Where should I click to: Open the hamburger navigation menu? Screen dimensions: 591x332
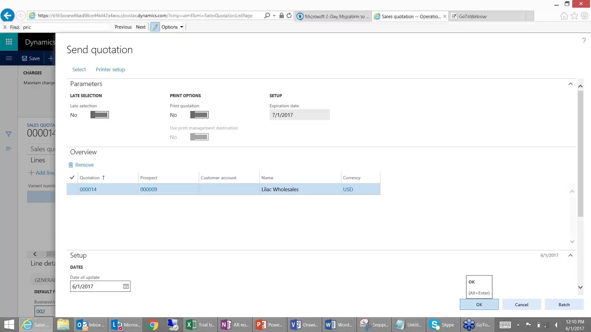9,58
